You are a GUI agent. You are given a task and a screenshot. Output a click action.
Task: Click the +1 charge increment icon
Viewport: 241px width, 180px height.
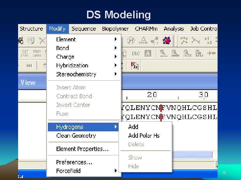[x=209, y=41]
